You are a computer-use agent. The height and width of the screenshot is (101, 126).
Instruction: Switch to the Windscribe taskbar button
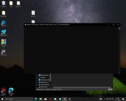[70, 99]
